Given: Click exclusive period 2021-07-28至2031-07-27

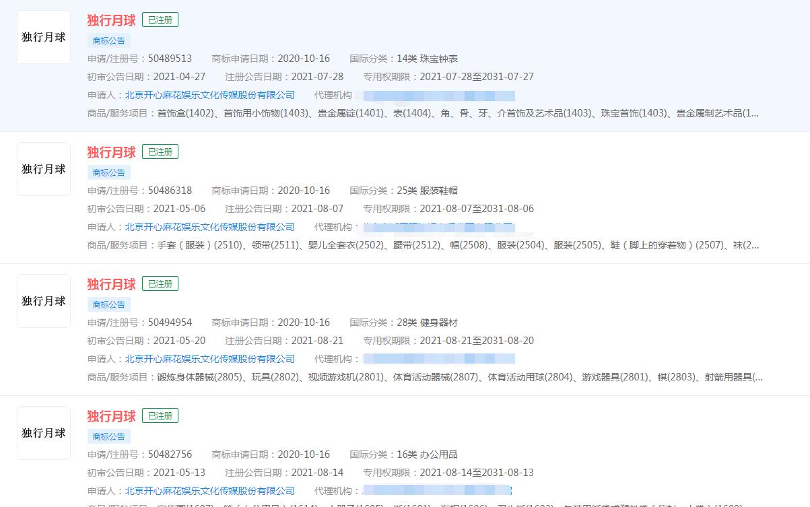Looking at the screenshot, I should (477, 77).
